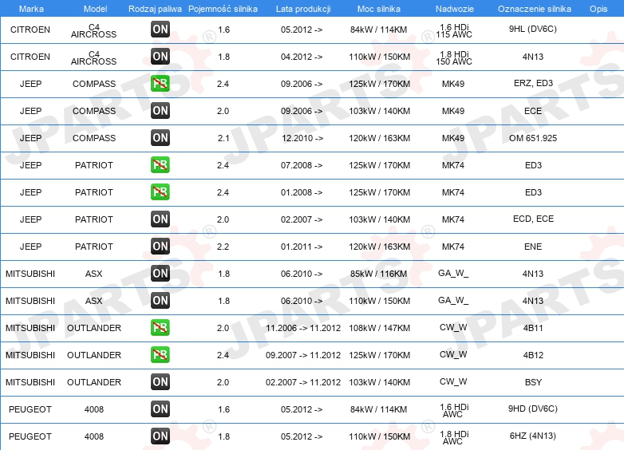
Task: Click body type 1.8 HDi 150 AWC
Action: click(454, 57)
